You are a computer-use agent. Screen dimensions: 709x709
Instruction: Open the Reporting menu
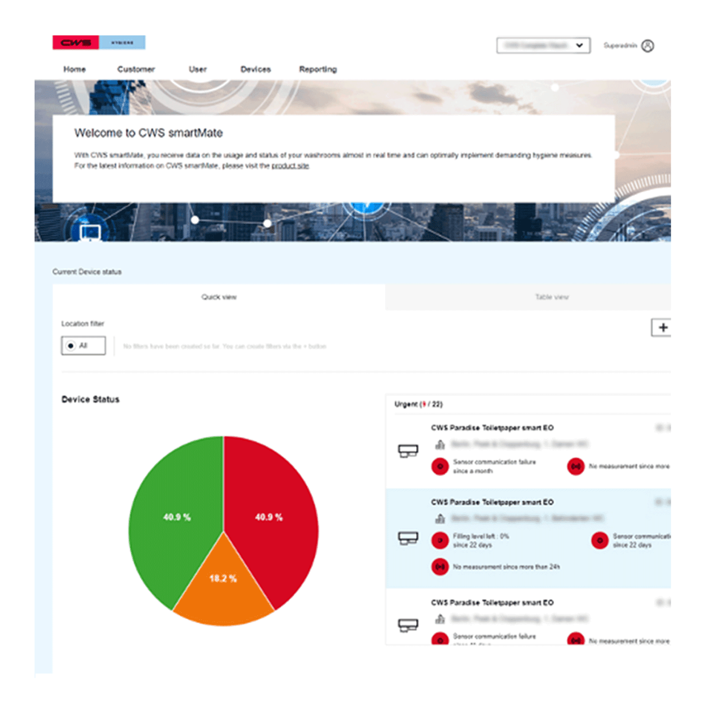tap(318, 69)
